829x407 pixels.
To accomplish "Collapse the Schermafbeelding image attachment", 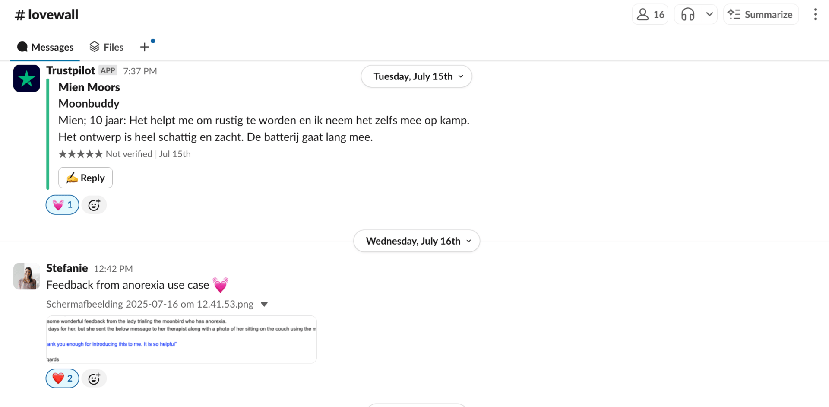I will tap(264, 304).
